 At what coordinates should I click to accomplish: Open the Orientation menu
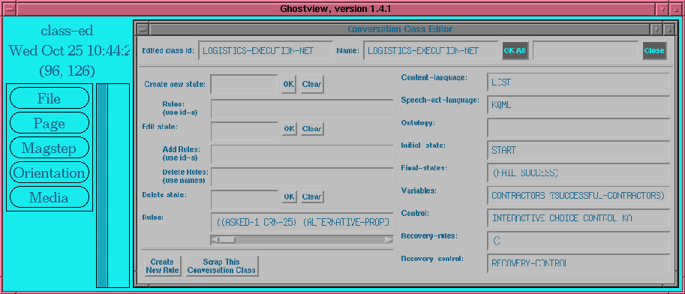[x=50, y=172]
